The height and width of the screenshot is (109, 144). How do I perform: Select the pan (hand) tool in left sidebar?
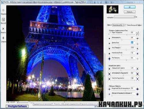3,10
